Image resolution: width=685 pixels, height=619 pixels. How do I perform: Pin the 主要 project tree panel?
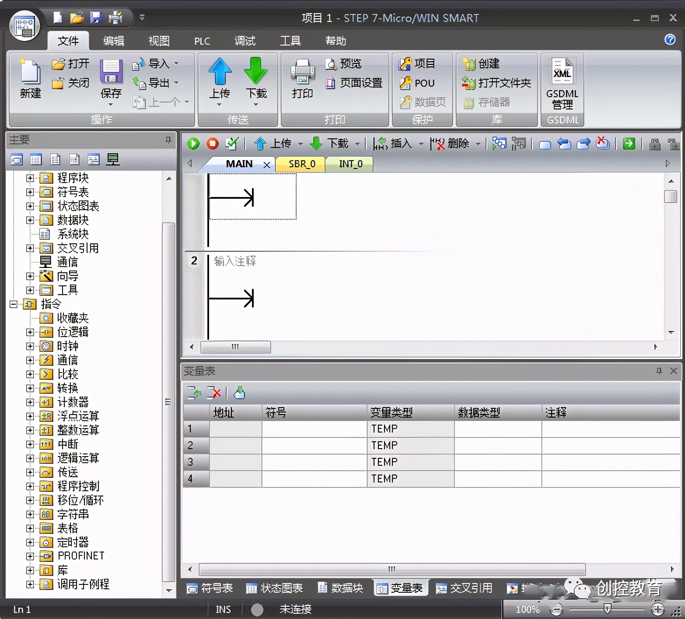pyautogui.click(x=168, y=140)
